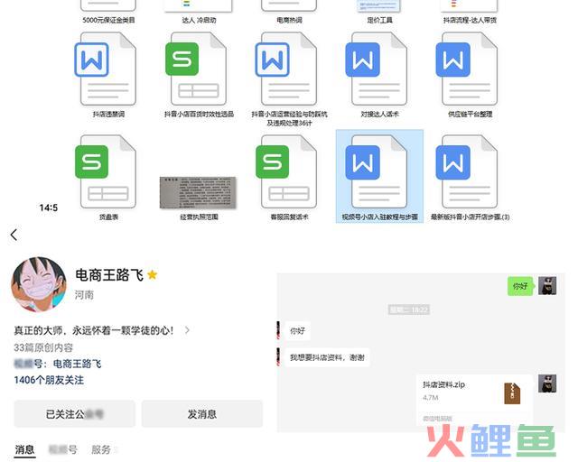Open the 抖店资料.zip file attachment

pos(474,401)
